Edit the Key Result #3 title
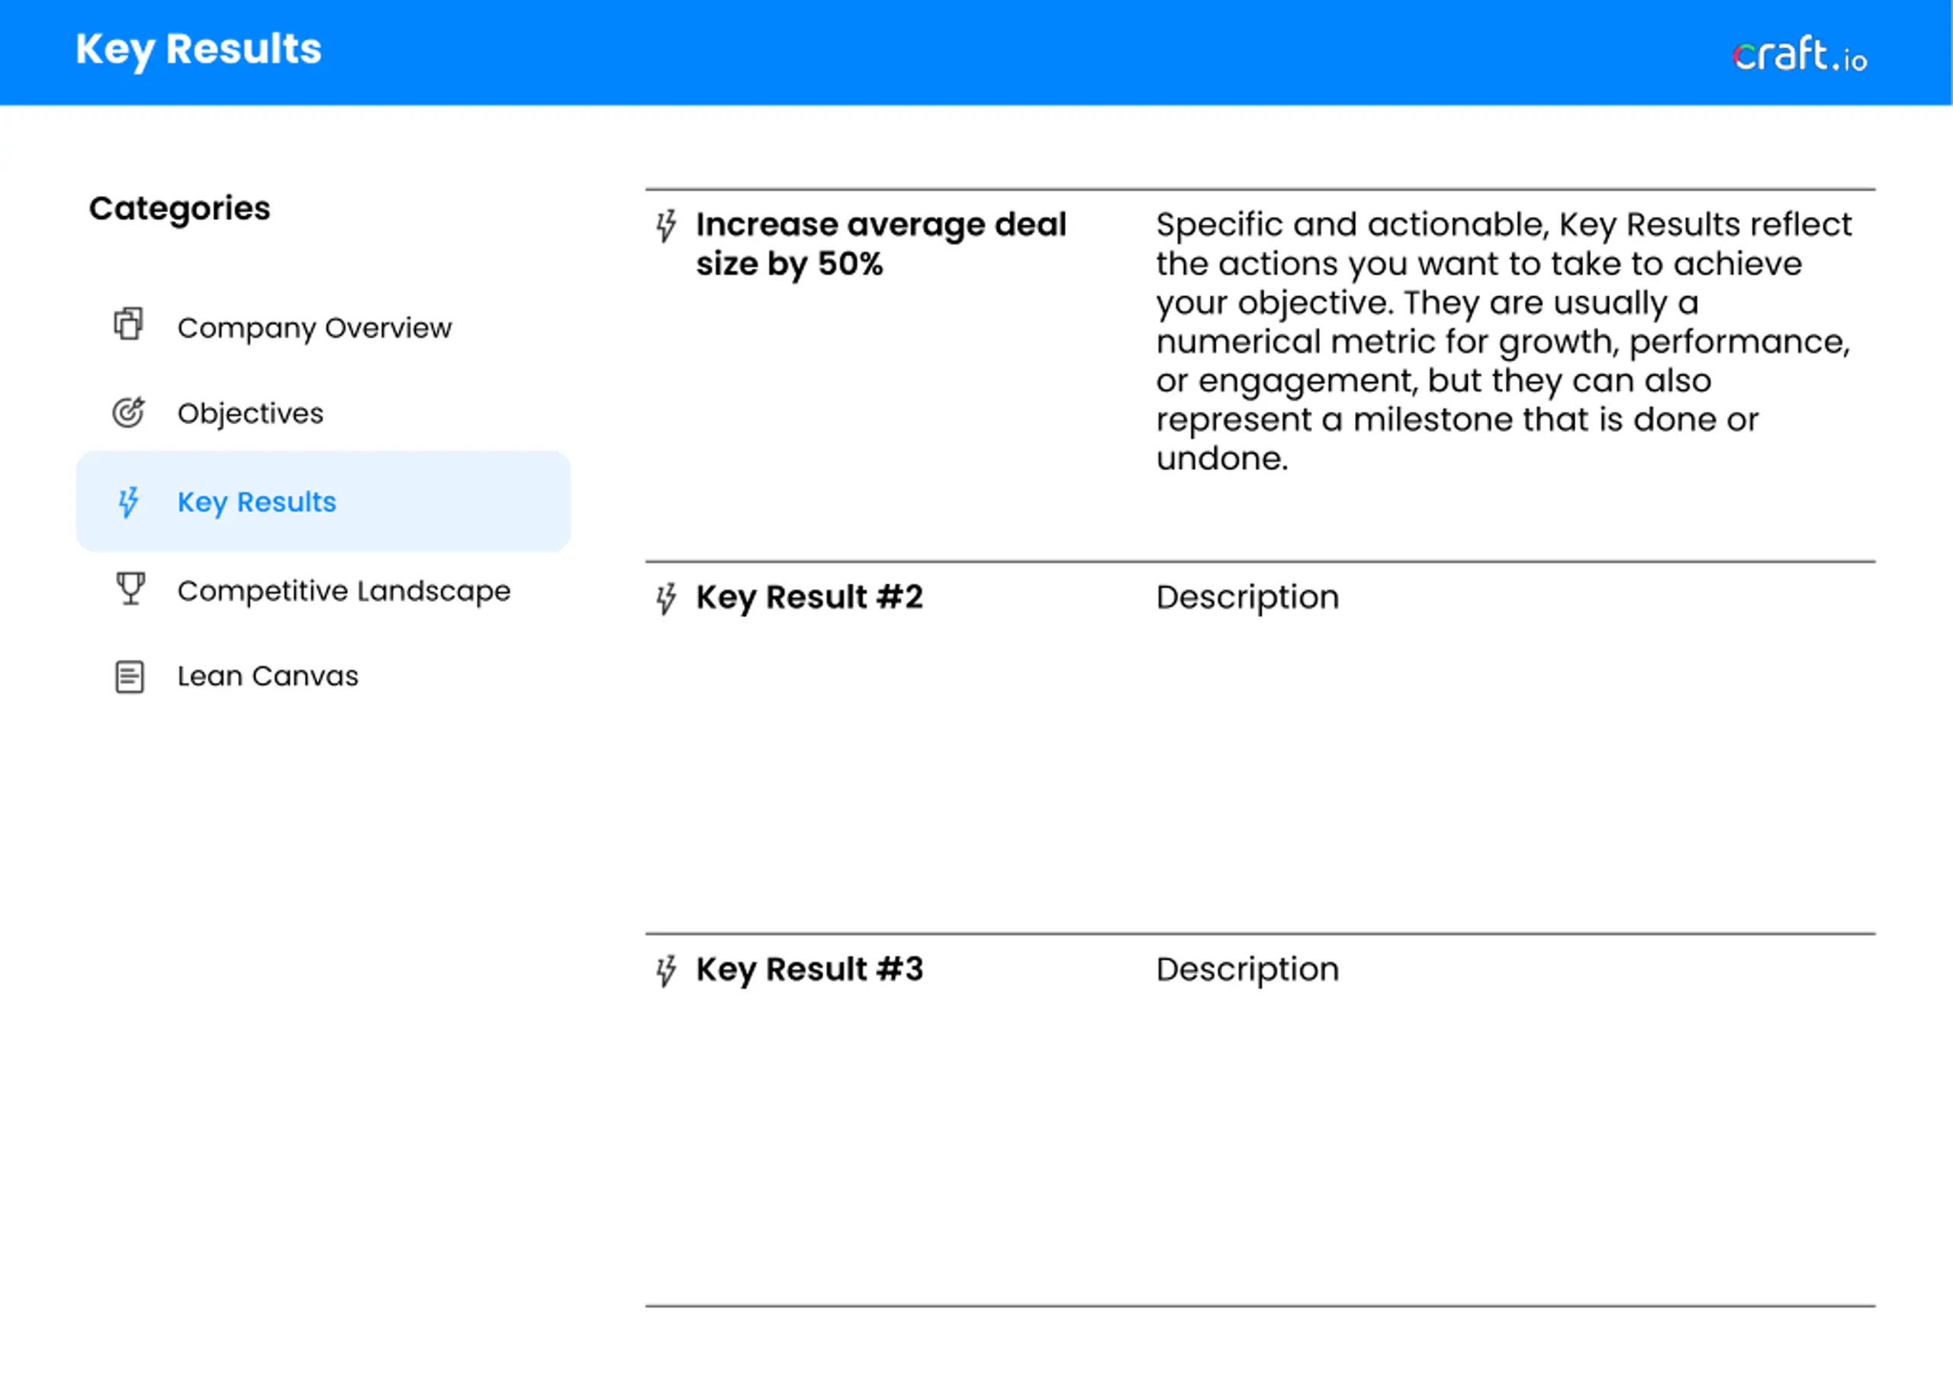Screen dimensions: 1953x1380 [809, 970]
